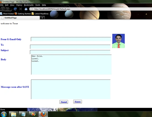
Task: Click the Save button
Action: click(x=78, y=102)
